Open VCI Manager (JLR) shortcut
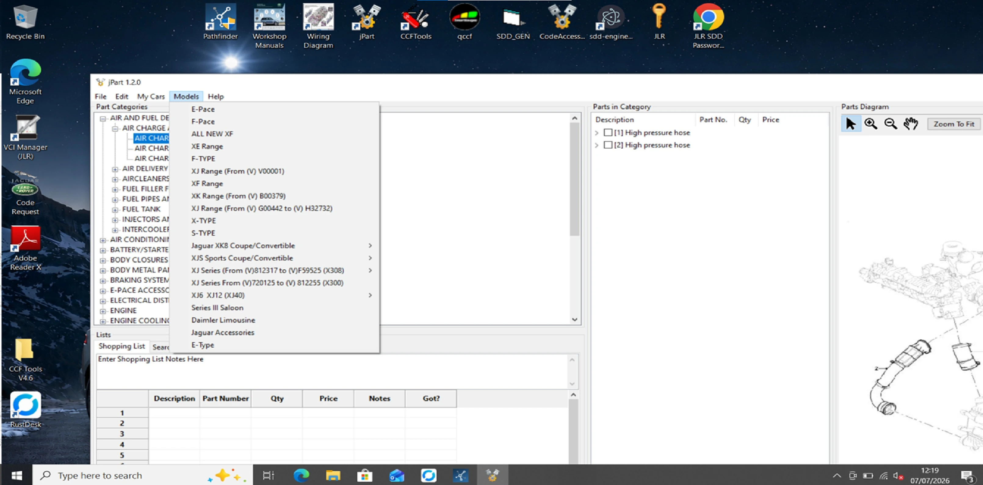983x485 pixels. (x=25, y=137)
